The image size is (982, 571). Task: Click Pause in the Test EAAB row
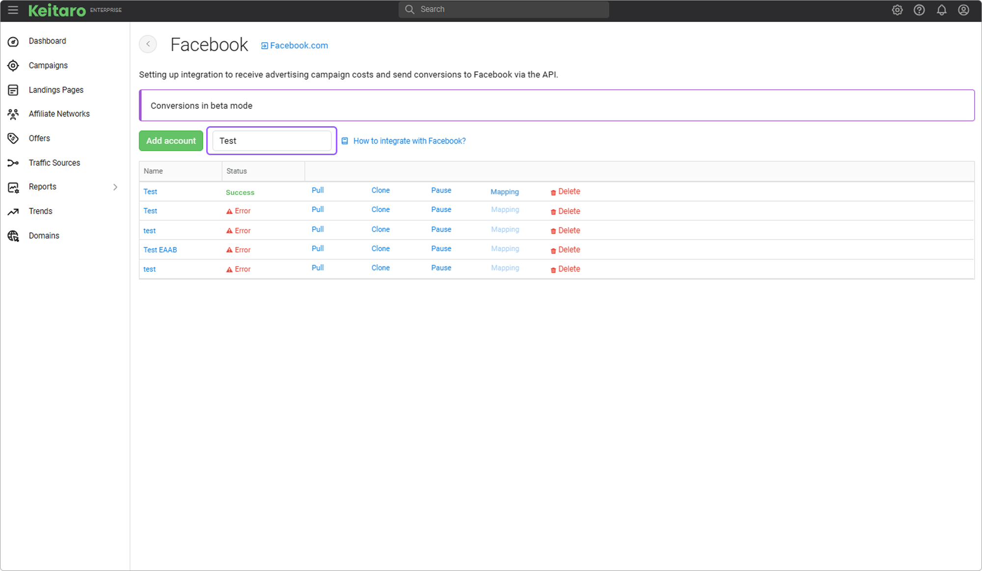point(441,248)
